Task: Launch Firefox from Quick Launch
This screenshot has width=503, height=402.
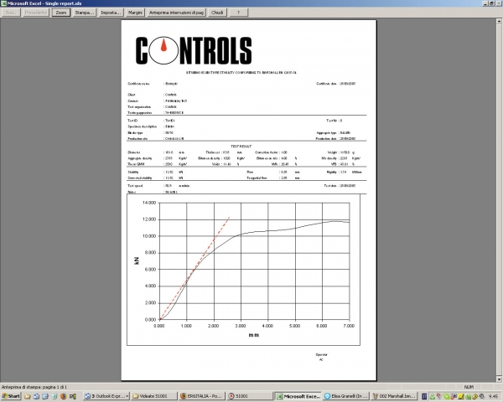Action: (63, 396)
